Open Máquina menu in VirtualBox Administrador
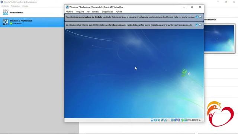238x134 pixels. pos(16,6)
